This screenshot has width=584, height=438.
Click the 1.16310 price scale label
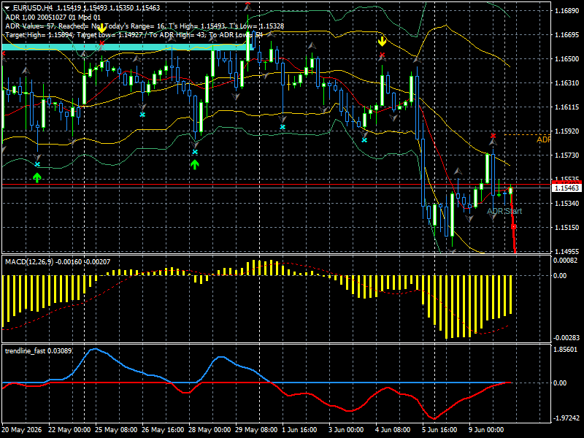567,82
